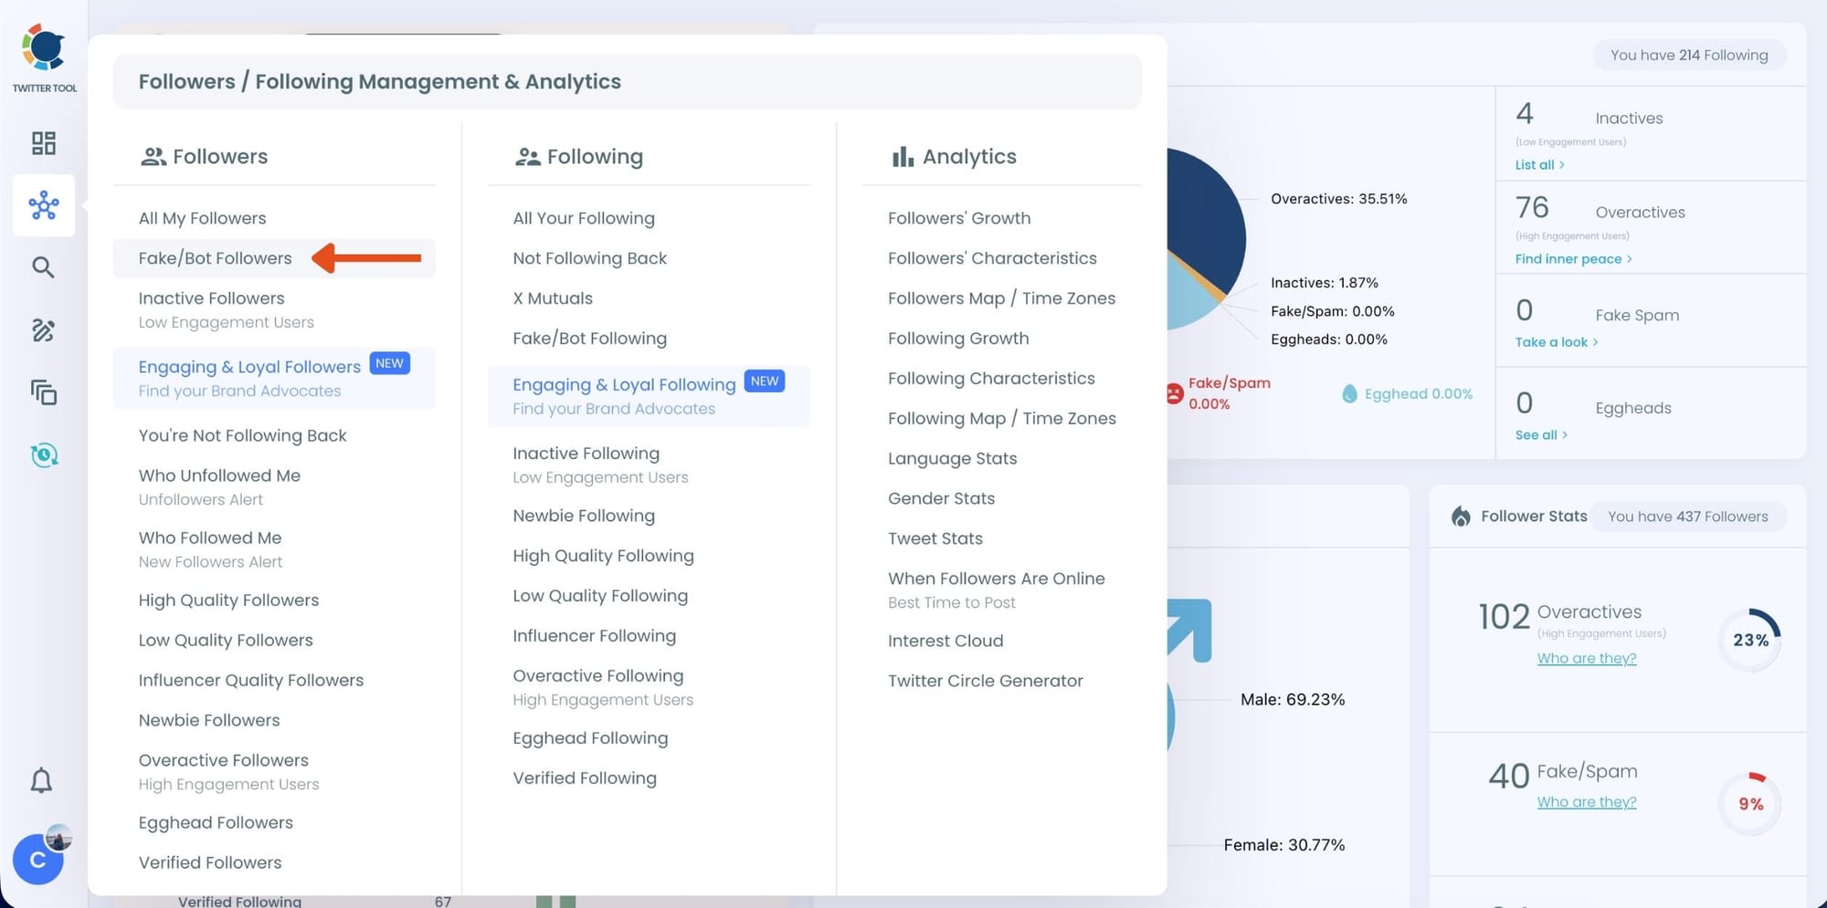Open High Quality Following
The image size is (1827, 908).
[603, 556]
